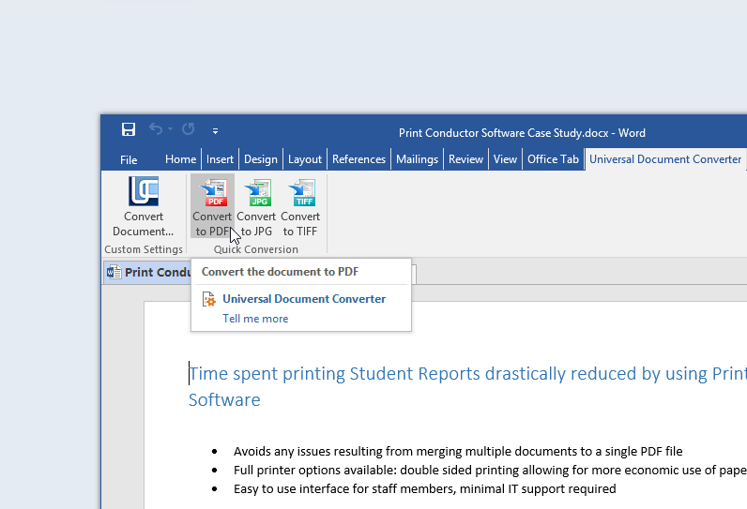Screen dimensions: 747x509
Task: Click the Redo icon
Action: [189, 129]
